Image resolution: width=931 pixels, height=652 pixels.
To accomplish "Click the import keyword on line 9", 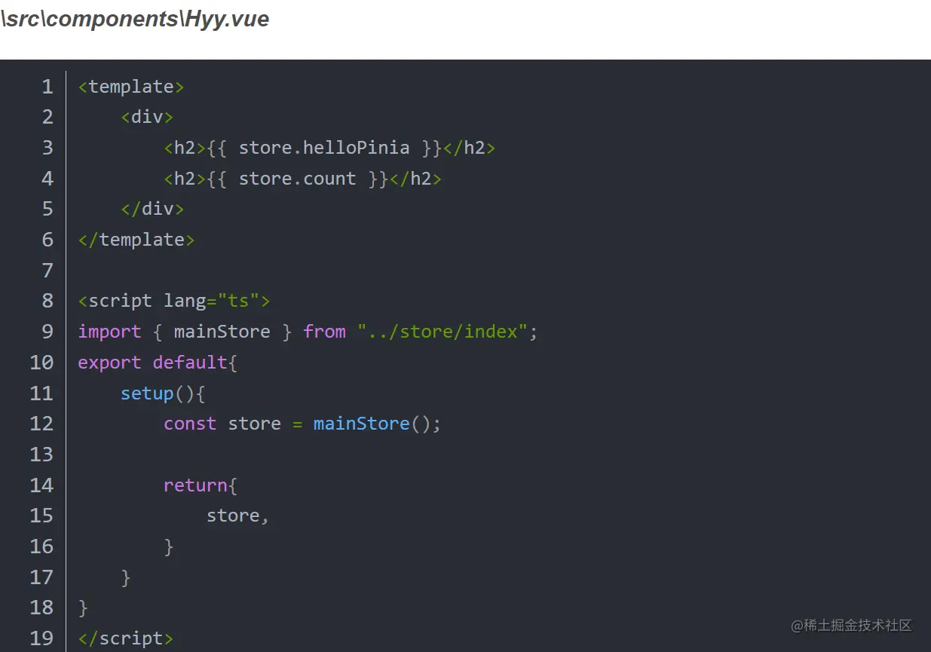I will 109,332.
